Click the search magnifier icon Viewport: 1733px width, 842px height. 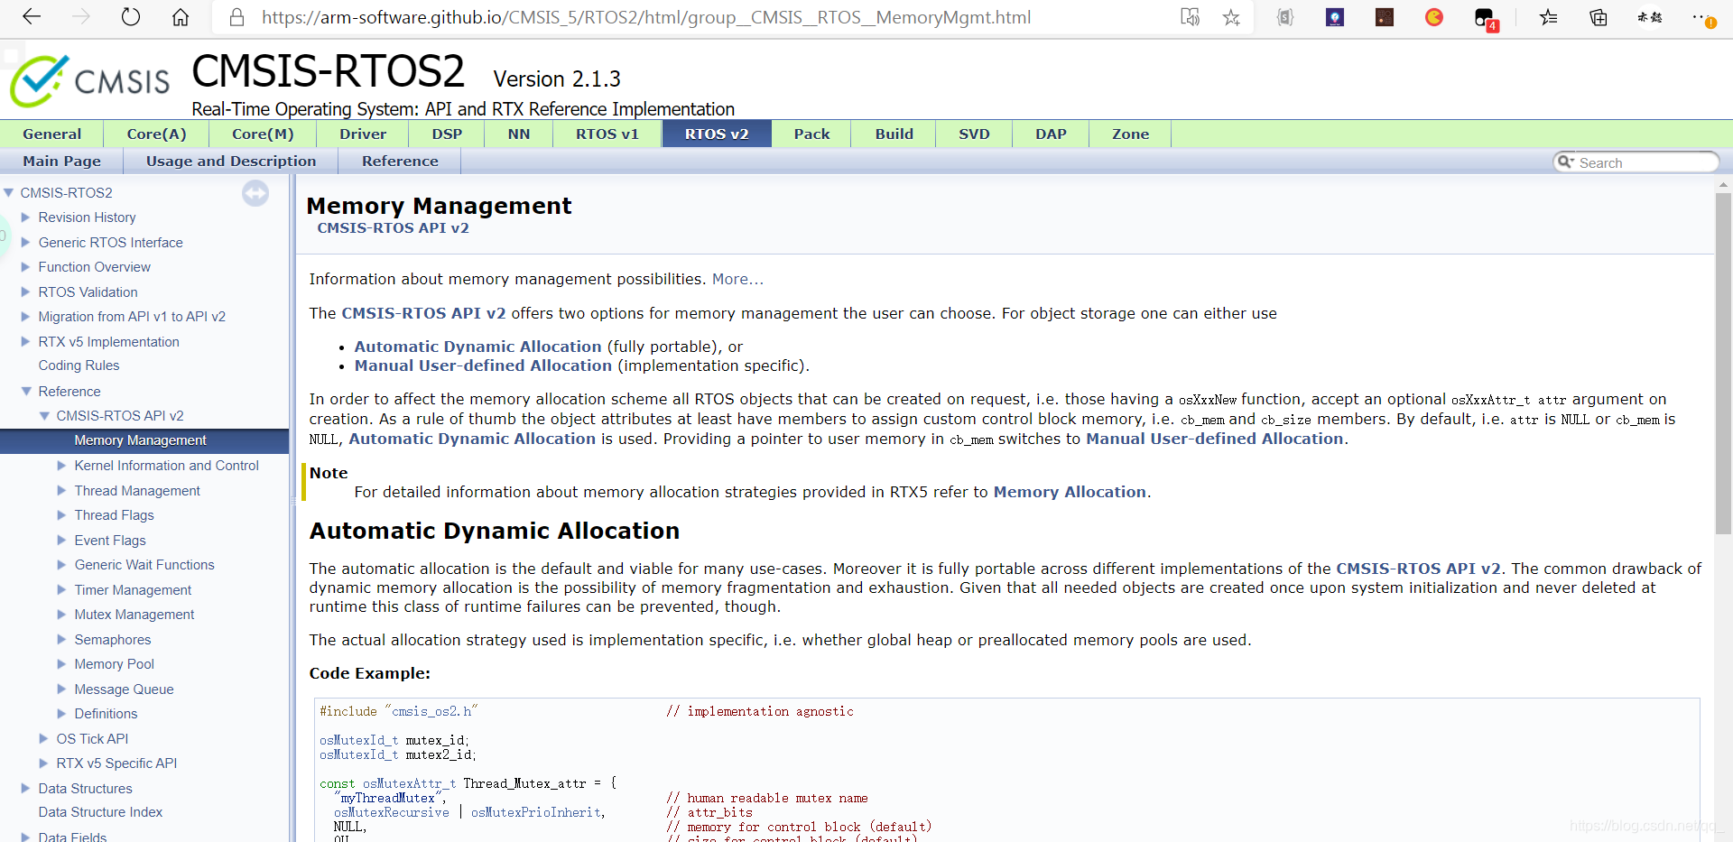1565,162
